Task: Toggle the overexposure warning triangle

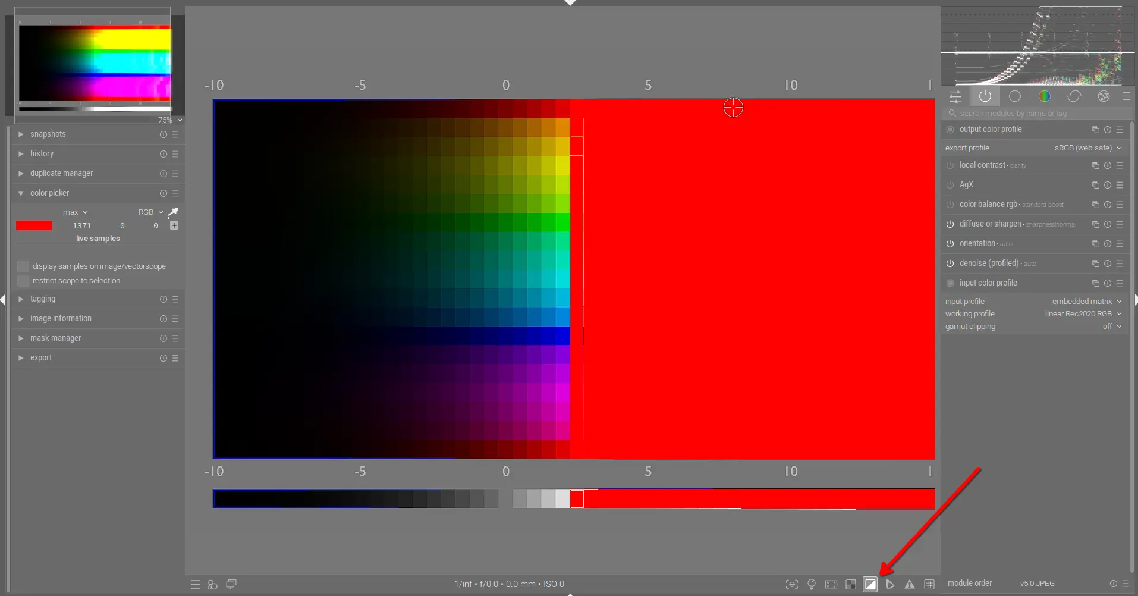Action: pyautogui.click(x=910, y=584)
